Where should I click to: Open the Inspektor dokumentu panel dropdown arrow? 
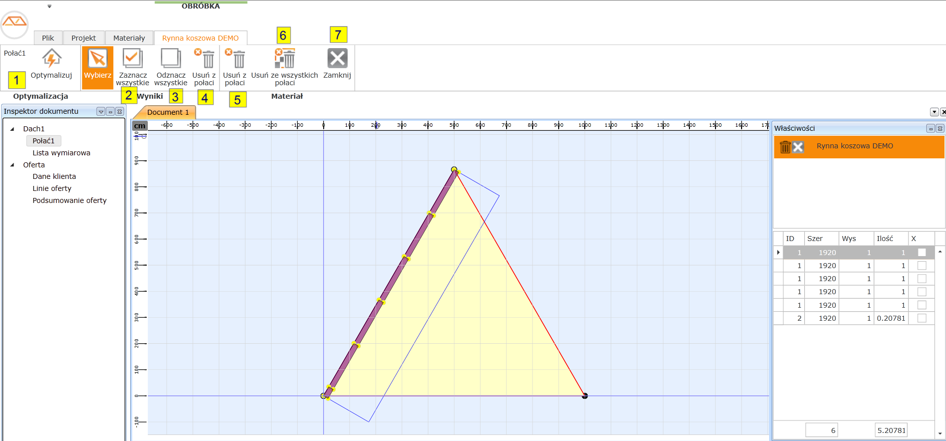pos(101,112)
